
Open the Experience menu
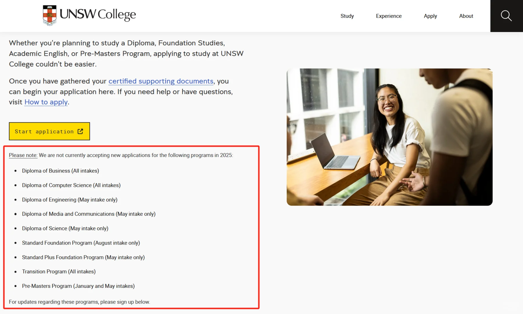point(389,16)
